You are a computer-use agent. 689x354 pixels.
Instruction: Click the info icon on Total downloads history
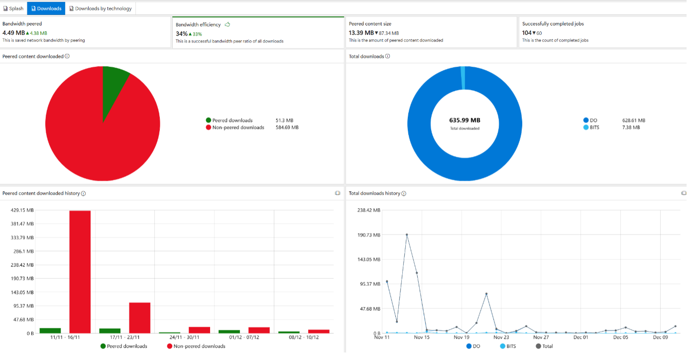tap(403, 193)
